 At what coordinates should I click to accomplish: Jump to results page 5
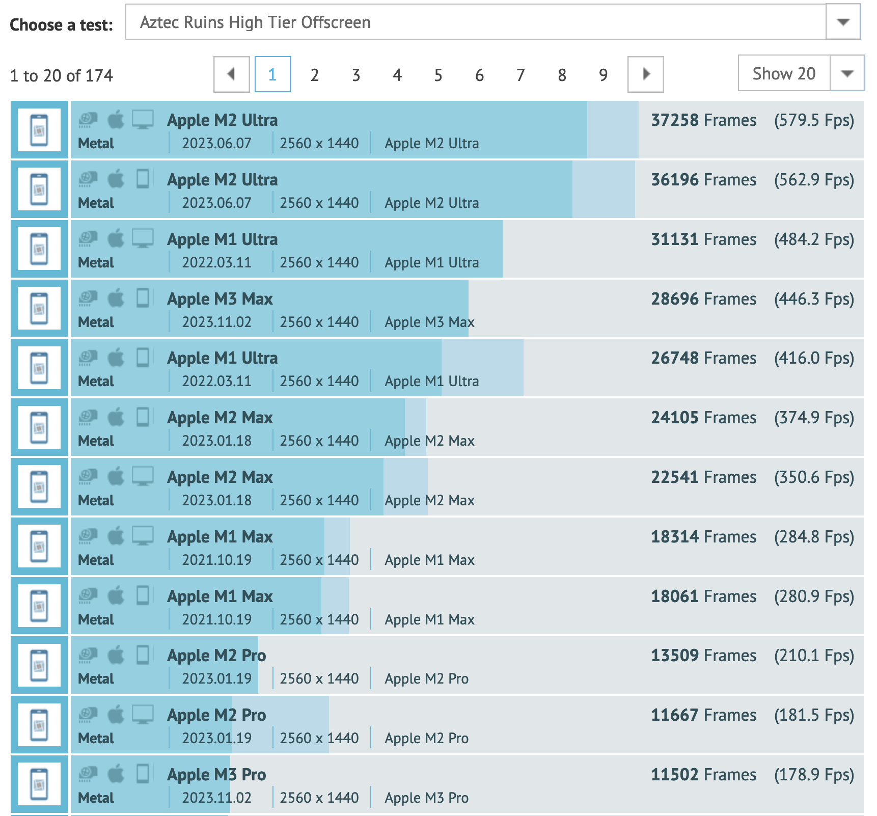point(438,75)
